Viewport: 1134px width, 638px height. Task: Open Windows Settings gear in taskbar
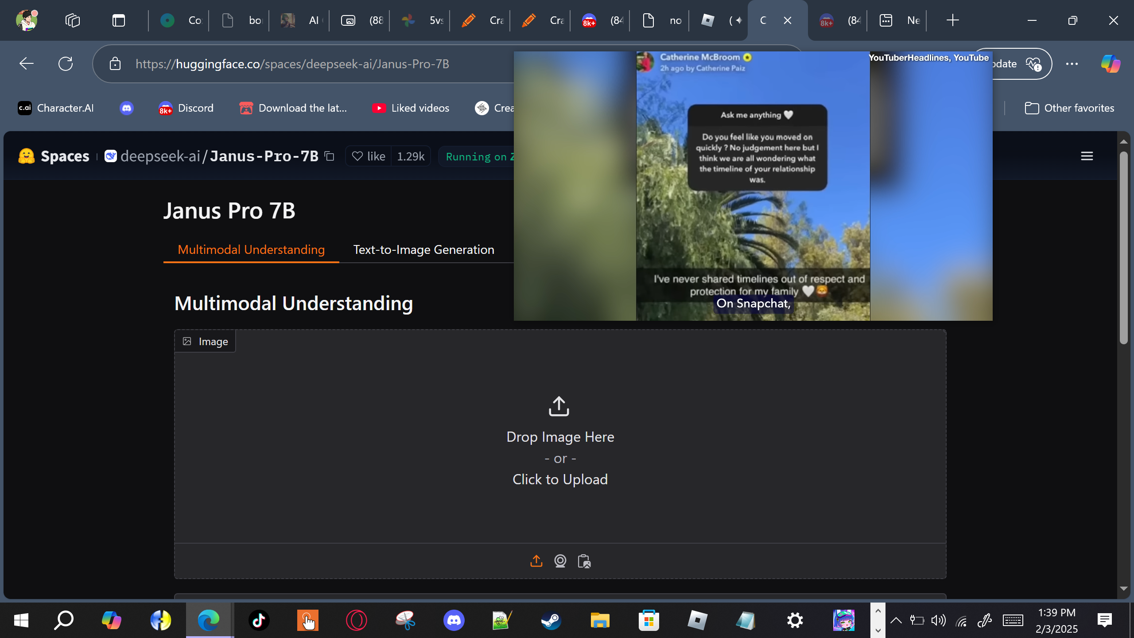(x=795, y=620)
